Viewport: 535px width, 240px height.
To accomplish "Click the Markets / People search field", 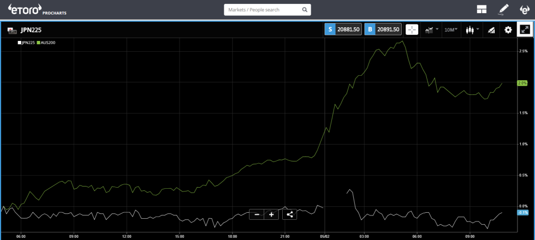I will pyautogui.click(x=262, y=10).
